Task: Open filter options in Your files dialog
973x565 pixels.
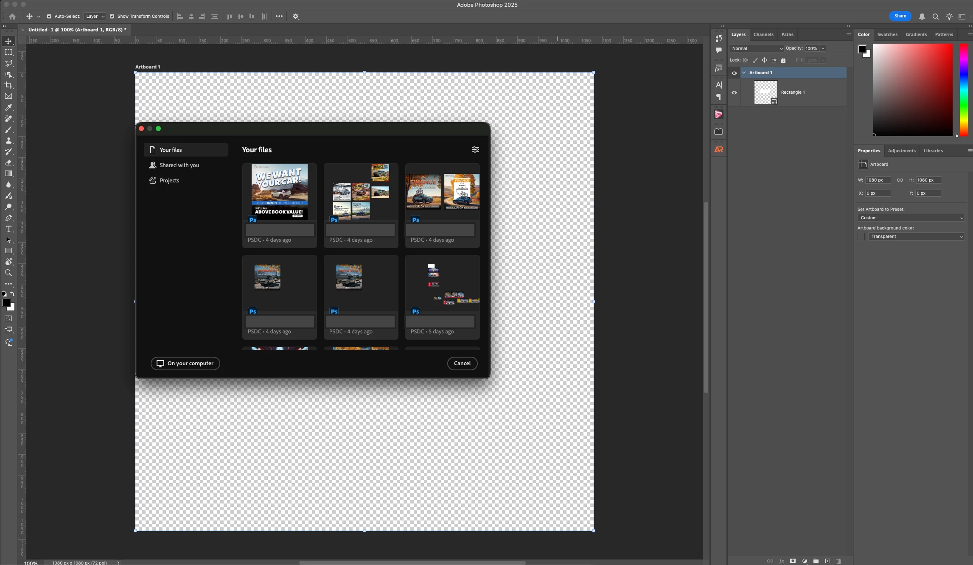Action: (475, 150)
